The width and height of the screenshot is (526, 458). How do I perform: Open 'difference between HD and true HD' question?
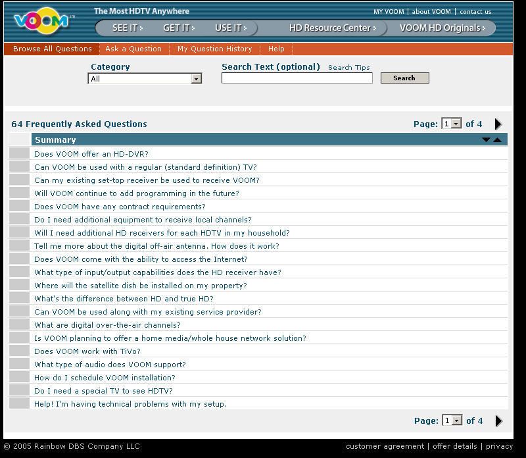124,299
